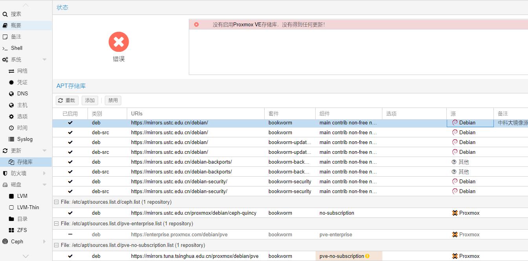528x261 pixels.
Task: Open the 防火墙 shield item
Action: tap(18, 173)
